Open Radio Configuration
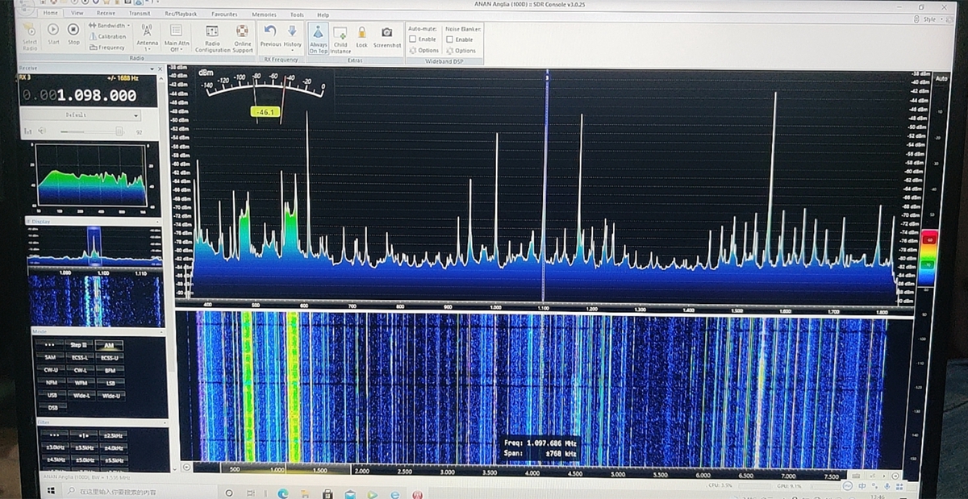The image size is (968, 499). [x=212, y=40]
